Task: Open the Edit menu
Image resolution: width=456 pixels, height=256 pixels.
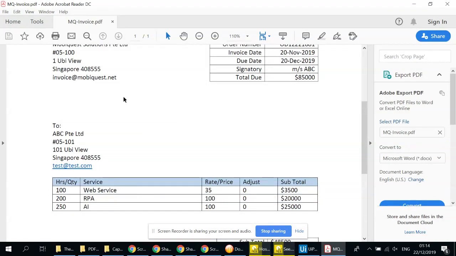Action: 17,12
